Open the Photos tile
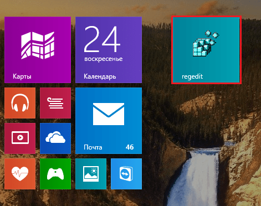The image size is (261, 206). pyautogui.click(x=91, y=174)
